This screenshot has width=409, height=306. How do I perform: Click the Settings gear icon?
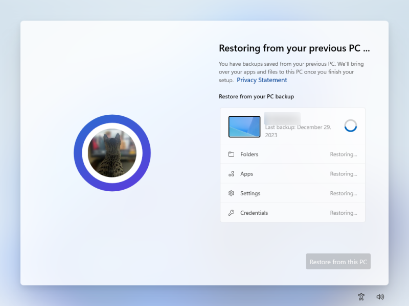click(231, 193)
